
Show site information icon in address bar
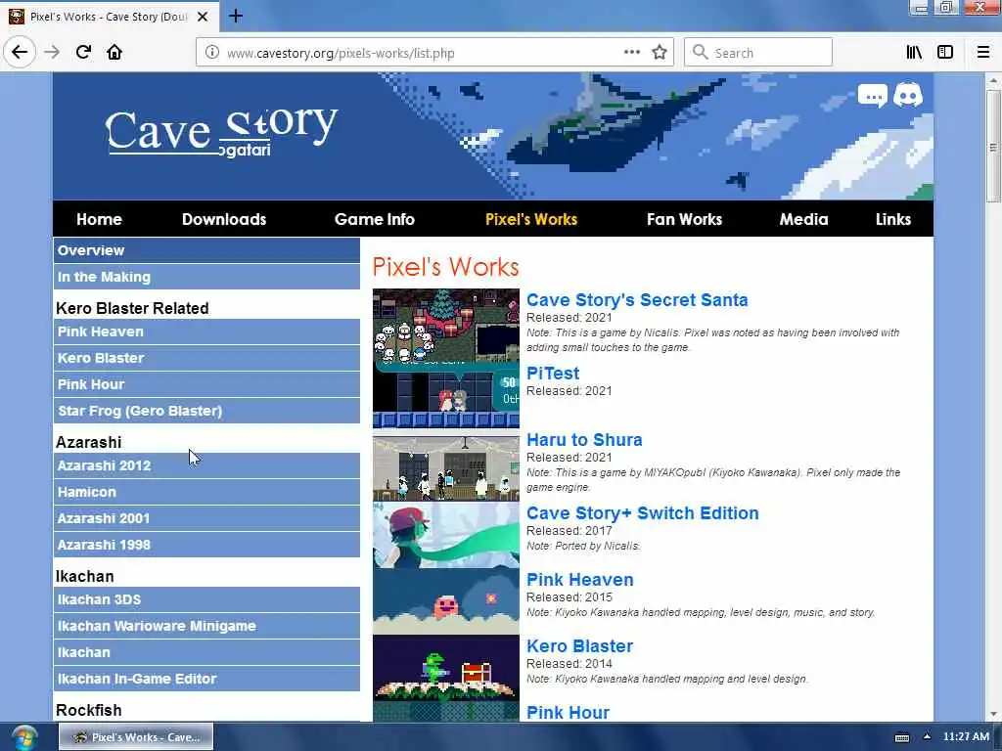[211, 53]
